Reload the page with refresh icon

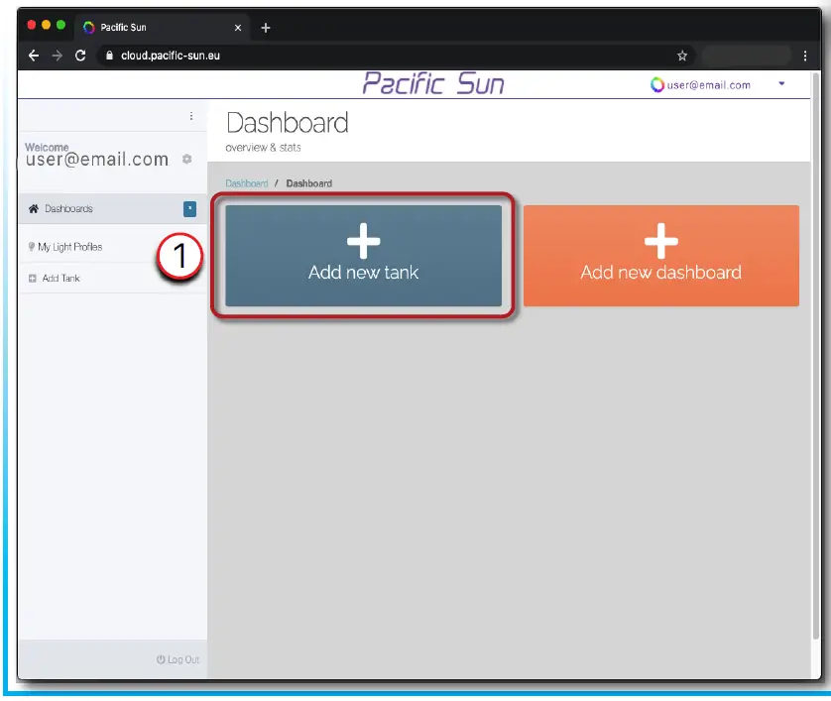coord(80,56)
